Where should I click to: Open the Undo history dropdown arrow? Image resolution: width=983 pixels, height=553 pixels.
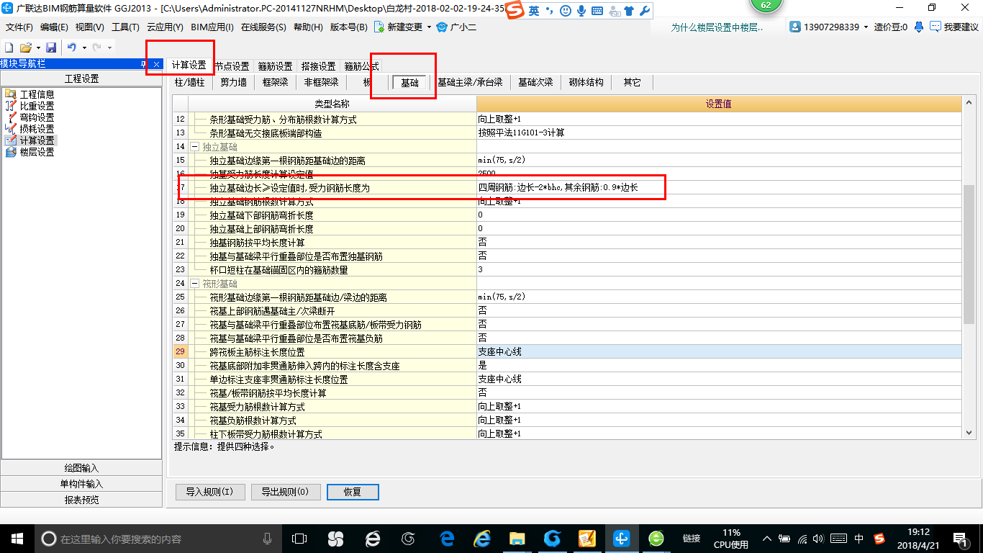pyautogui.click(x=83, y=48)
